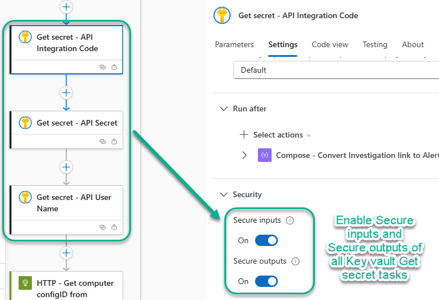Expand the Compose run-after action chevron
This screenshot has height=300, width=439.
[244, 155]
